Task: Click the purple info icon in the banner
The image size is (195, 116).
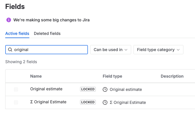Action: (9, 20)
